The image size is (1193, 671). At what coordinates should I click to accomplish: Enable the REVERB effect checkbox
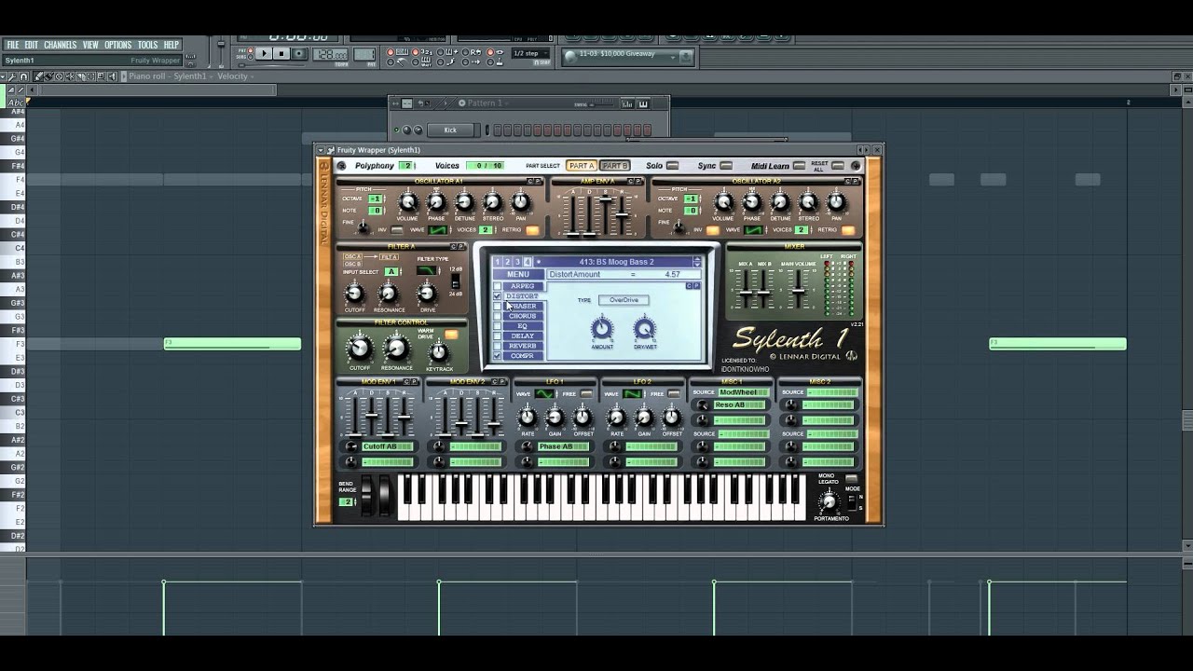(497, 347)
